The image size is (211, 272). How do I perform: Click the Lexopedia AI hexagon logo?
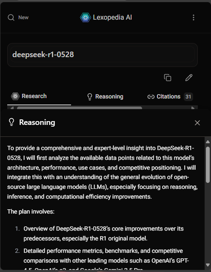[x=86, y=17]
